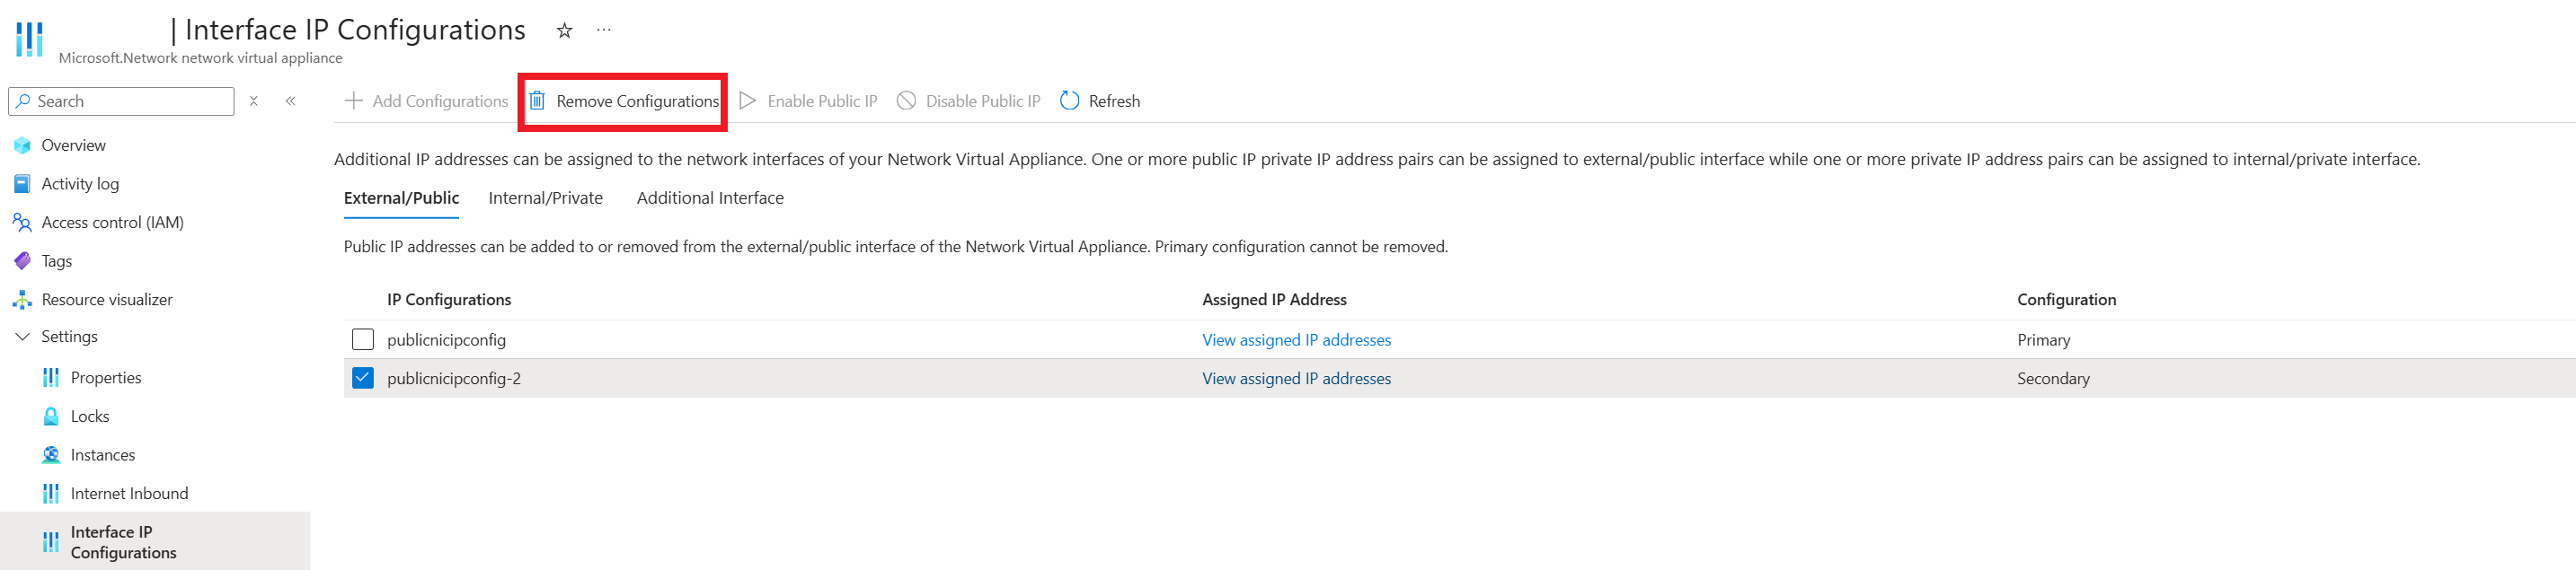Open Resource visualizer
2576x570 pixels.
pyautogui.click(x=107, y=300)
